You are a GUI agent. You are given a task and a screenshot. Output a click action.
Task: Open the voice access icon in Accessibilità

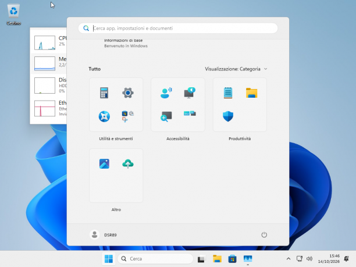coord(166,92)
